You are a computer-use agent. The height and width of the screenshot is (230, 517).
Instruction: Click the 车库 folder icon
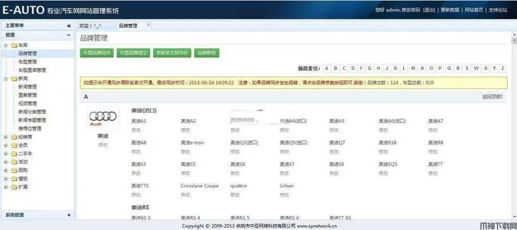point(14,45)
